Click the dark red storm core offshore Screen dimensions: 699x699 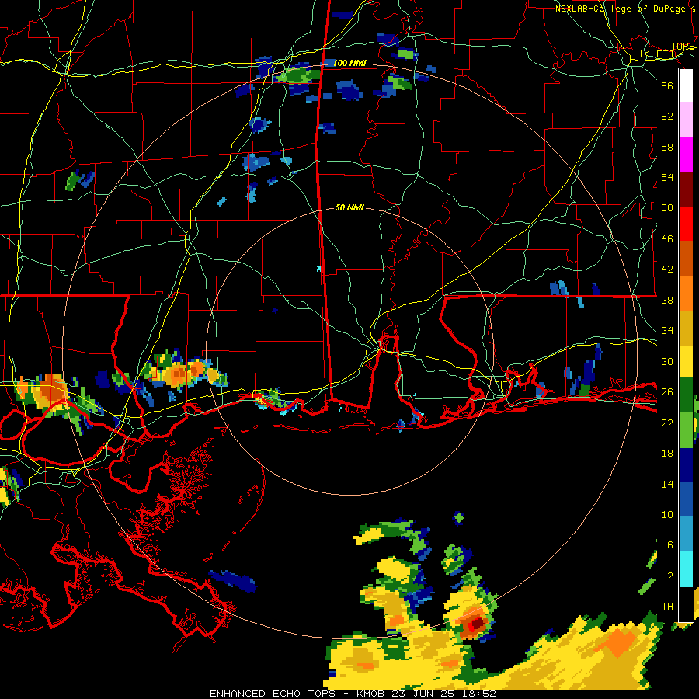[x=477, y=623]
